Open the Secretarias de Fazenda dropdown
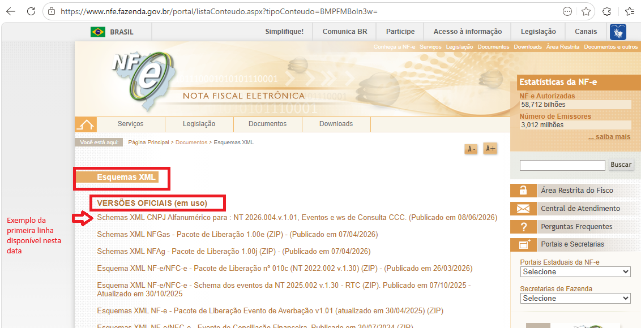This screenshot has height=328, width=641. coord(575,299)
